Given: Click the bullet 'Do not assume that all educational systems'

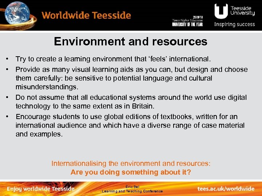Looking at the screenshot, I should [131, 102].
